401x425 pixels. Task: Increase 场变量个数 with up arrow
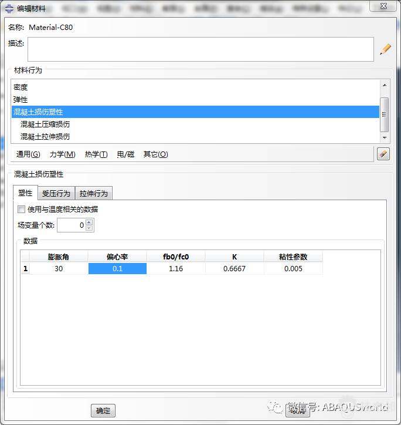click(x=89, y=222)
